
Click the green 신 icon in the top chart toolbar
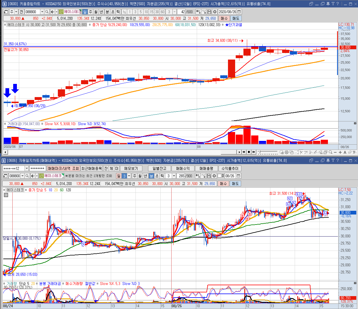coord(61,12)
